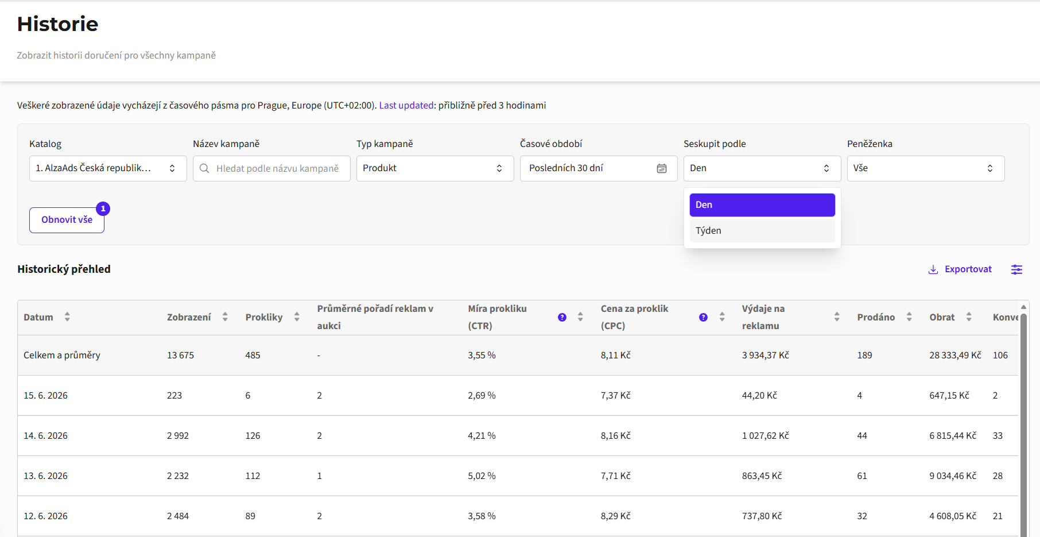
Task: Click the CPC help question mark icon
Action: coord(703,317)
